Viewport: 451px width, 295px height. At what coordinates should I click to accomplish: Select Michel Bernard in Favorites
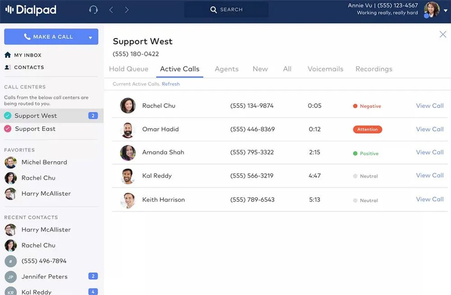pyautogui.click(x=36, y=162)
